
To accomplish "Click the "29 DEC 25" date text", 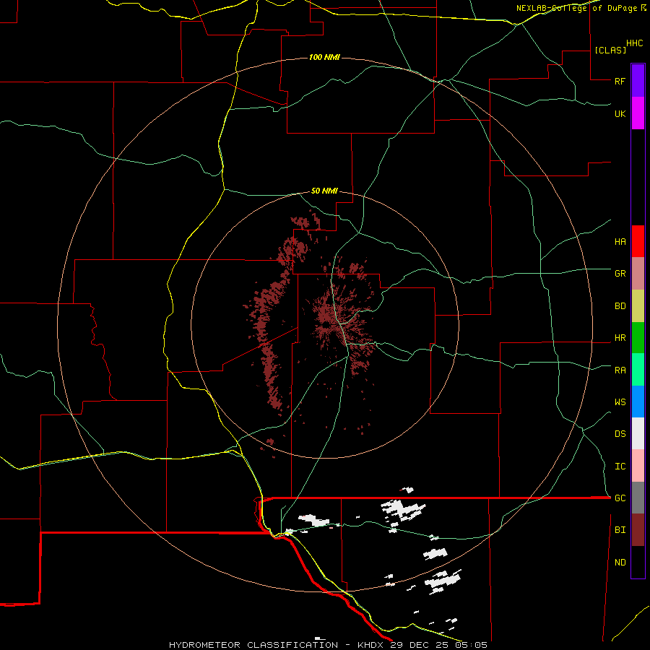I will 420,645.
